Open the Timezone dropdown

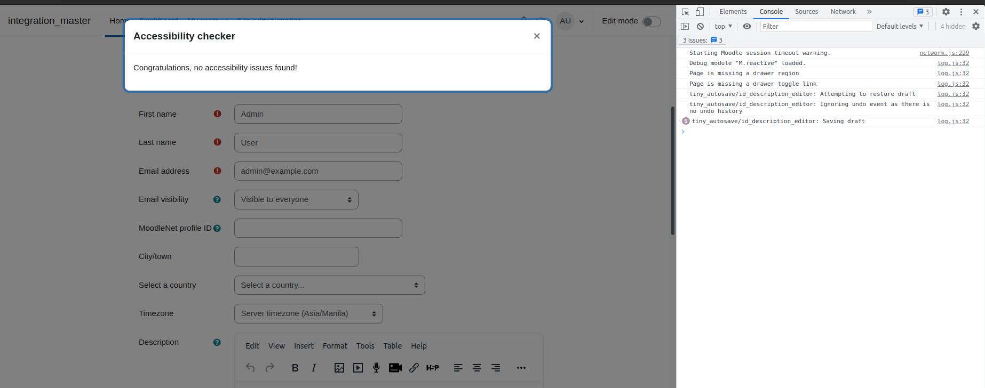[x=308, y=313]
